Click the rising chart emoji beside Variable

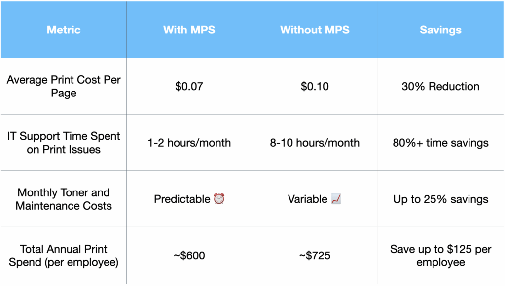337,199
